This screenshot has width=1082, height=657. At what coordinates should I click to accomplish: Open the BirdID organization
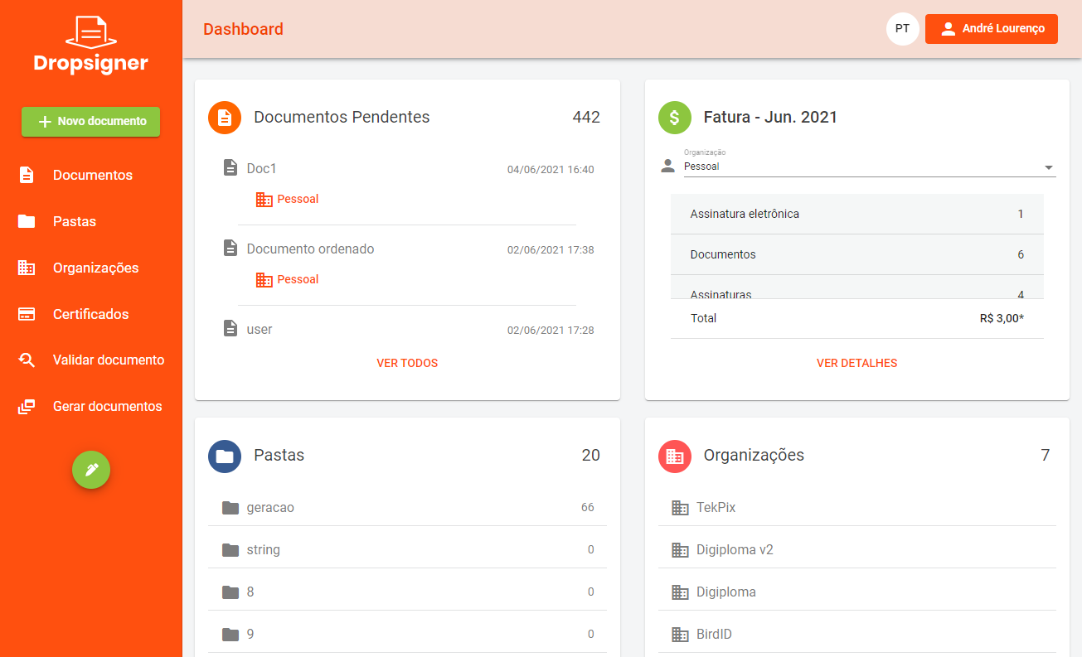coord(857,635)
